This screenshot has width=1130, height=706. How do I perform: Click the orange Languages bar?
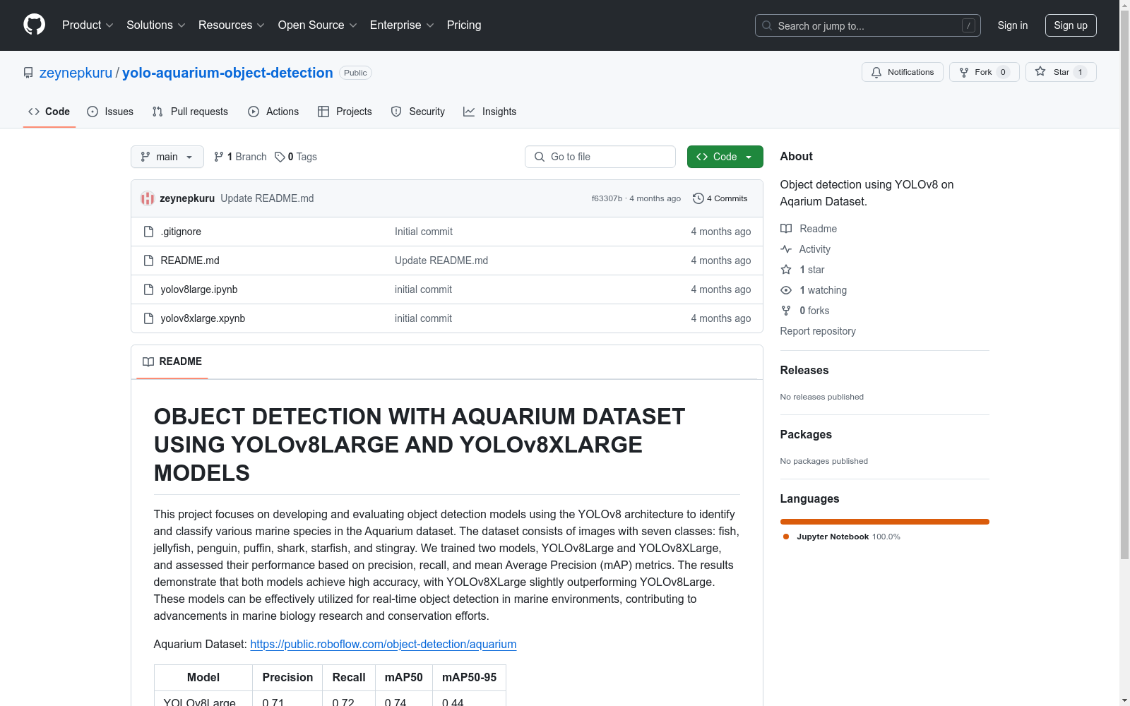click(x=885, y=522)
